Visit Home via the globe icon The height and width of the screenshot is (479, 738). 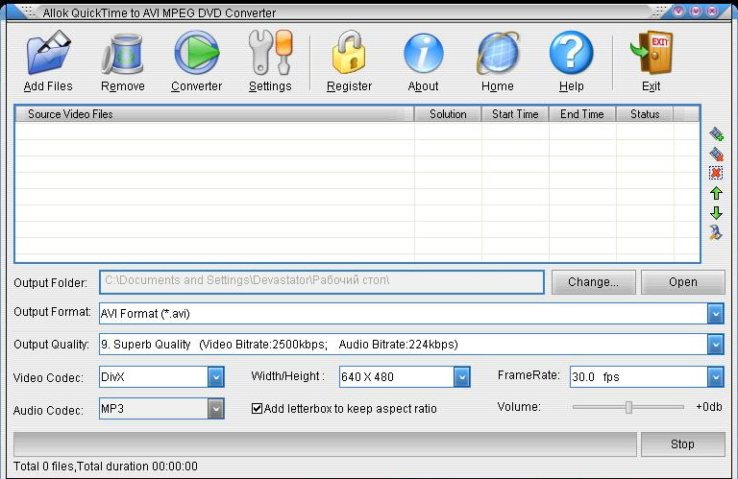(498, 53)
